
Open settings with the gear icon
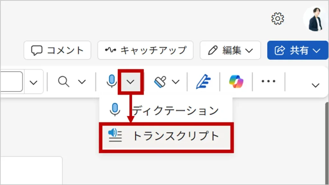pyautogui.click(x=278, y=19)
